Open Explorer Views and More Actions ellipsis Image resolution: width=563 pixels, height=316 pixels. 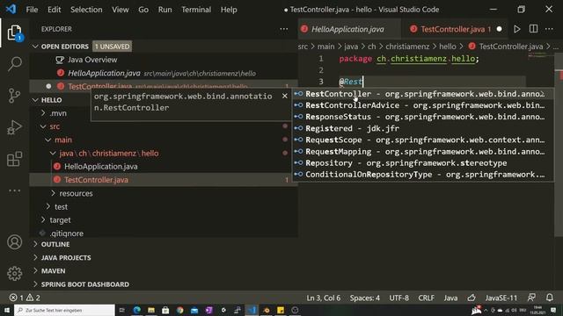click(283, 29)
